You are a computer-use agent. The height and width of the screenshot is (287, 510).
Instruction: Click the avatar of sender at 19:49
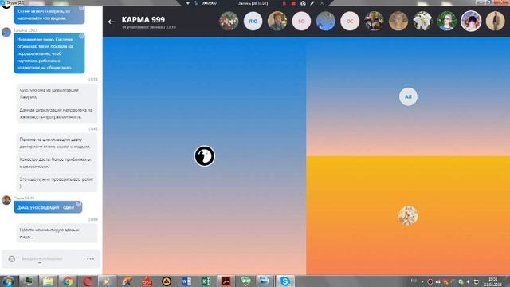click(6, 200)
